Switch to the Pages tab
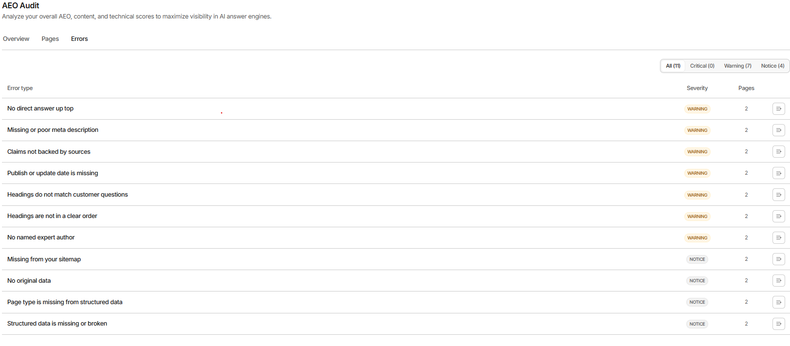The image size is (790, 346). tap(50, 39)
